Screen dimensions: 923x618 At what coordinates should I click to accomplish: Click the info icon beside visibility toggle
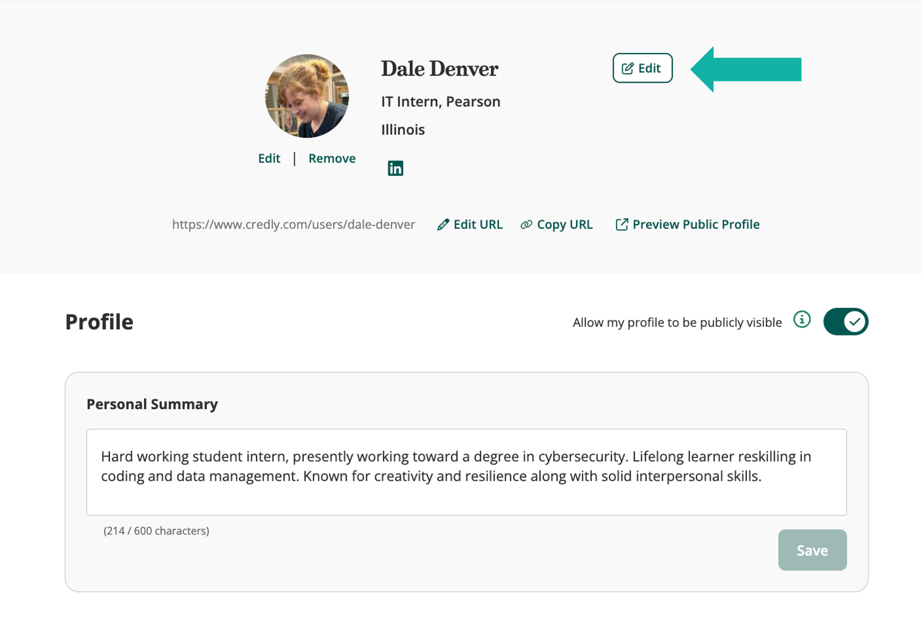click(802, 320)
